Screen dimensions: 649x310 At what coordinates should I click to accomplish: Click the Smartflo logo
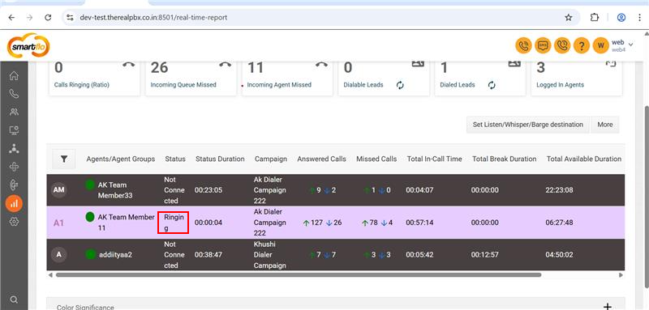tap(28, 45)
